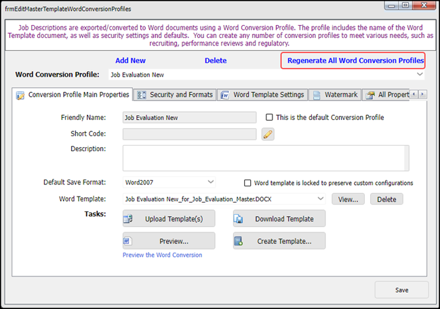Click the Create Template... button
Screen dimensions: 440x309
click(279, 241)
